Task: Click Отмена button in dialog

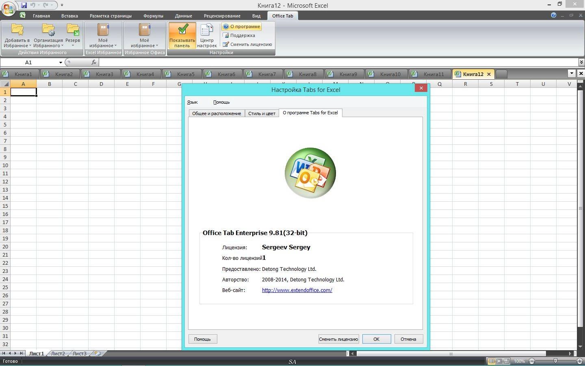Action: pyautogui.click(x=408, y=339)
